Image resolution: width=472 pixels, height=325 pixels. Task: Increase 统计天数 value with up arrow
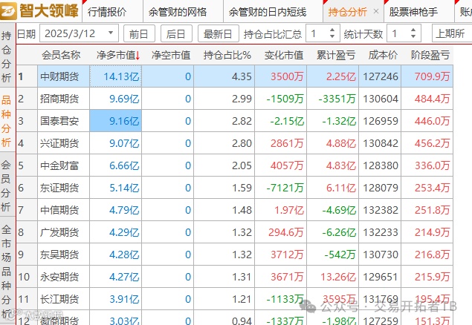[x=413, y=30]
